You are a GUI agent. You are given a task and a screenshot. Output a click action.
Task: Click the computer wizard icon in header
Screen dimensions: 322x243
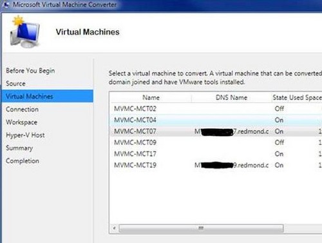(24, 32)
